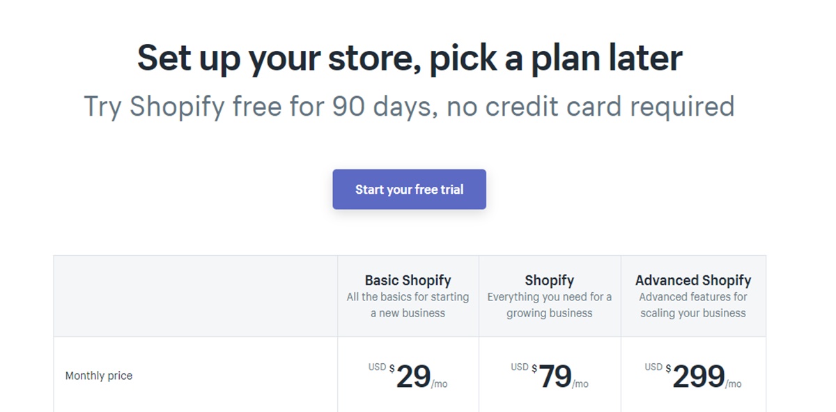836x412 pixels.
Task: Click the Start your free trial button
Action: [x=409, y=190]
